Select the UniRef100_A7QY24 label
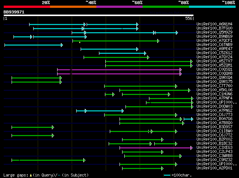Viewport: 239px width, 178px height. click(x=214, y=57)
